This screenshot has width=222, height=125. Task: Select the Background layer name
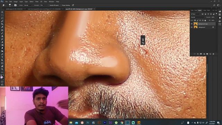click(x=202, y=27)
